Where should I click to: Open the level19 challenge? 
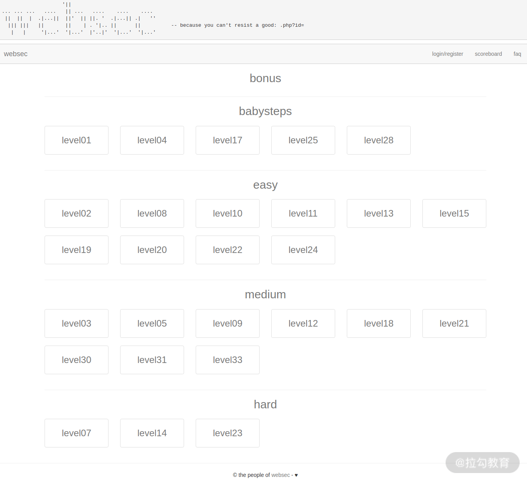[x=76, y=250]
